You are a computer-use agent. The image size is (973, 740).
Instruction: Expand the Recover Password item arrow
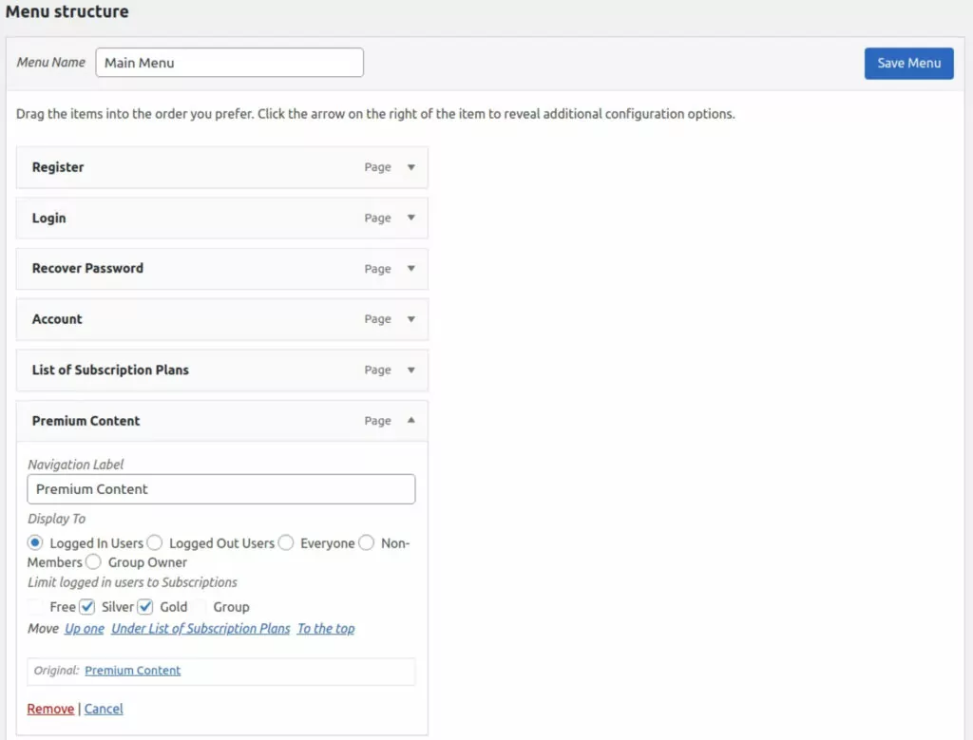coord(410,269)
